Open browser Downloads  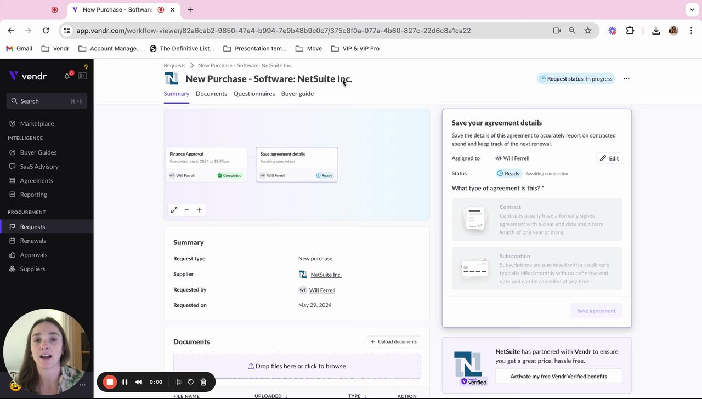tap(656, 31)
